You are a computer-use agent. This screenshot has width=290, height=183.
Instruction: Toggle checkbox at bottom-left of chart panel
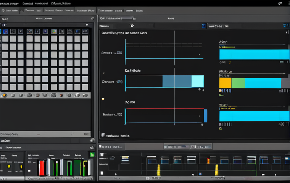(x=103, y=135)
